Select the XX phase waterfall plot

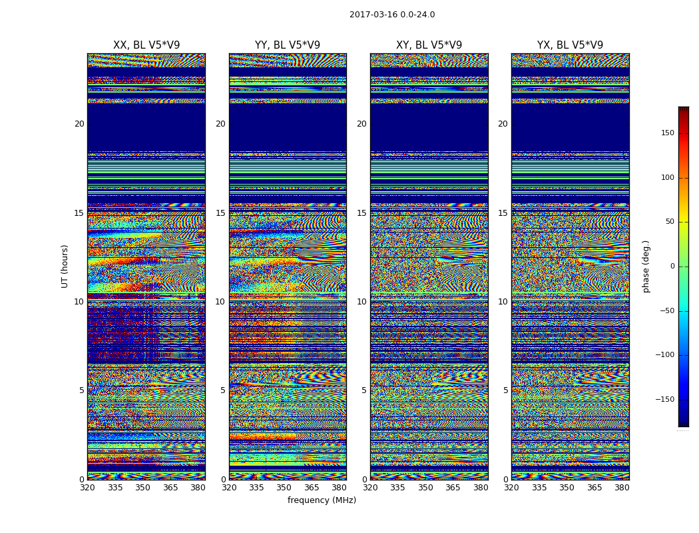tap(146, 266)
